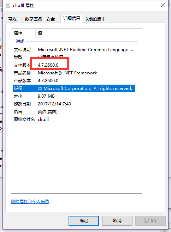Click the 应用(A) button
Image resolution: width=171 pixels, height=232 pixels.
click(x=151, y=221)
